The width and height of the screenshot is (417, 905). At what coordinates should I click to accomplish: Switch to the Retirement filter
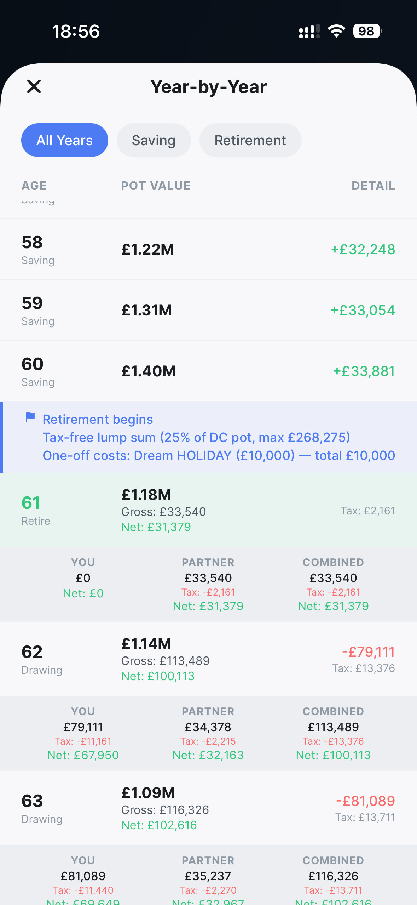coord(250,140)
